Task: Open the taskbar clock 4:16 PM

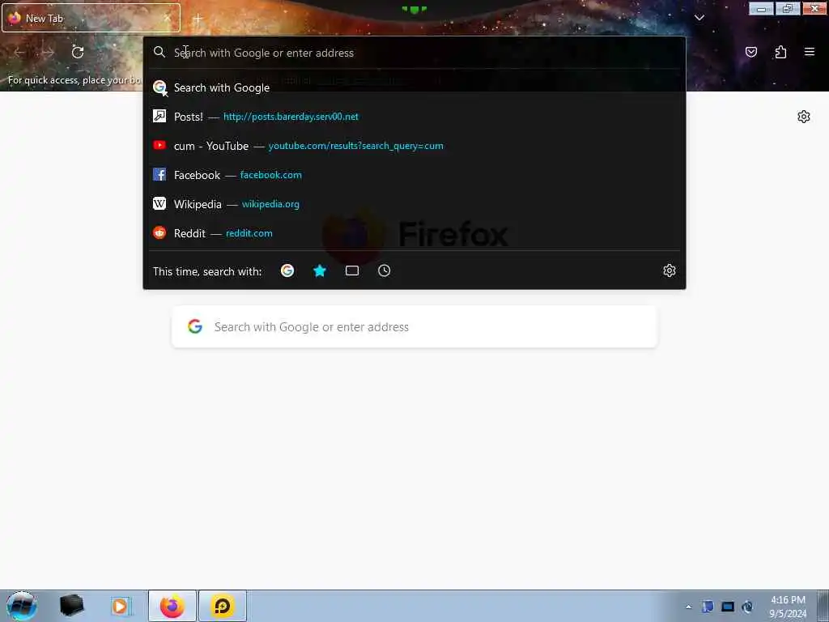Action: [788, 607]
